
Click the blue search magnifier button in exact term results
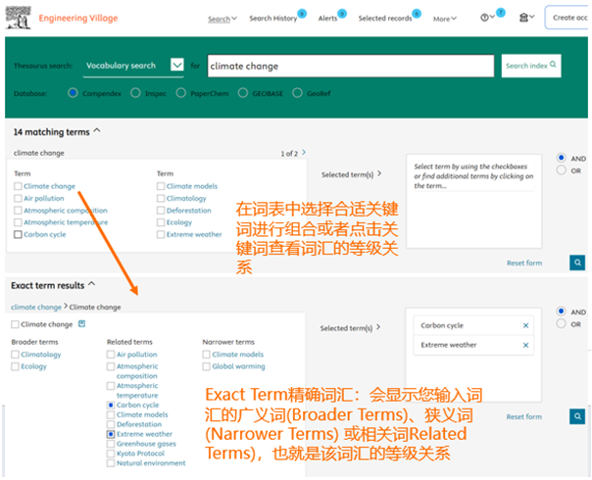[x=578, y=416]
